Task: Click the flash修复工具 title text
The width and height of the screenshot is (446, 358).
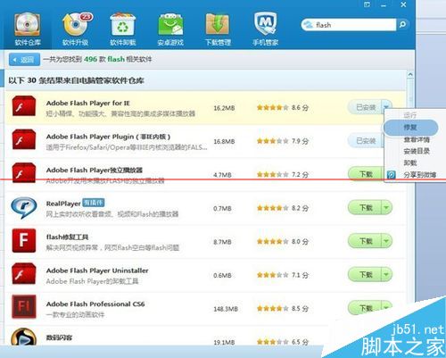Action: pos(67,237)
